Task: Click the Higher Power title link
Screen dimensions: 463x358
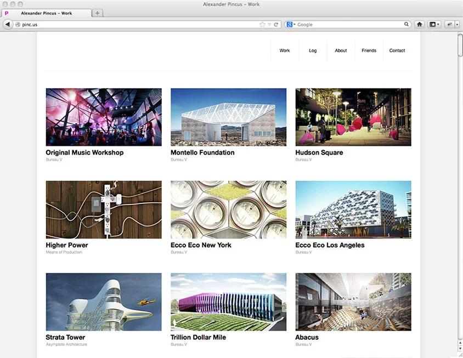Action: tap(67, 245)
